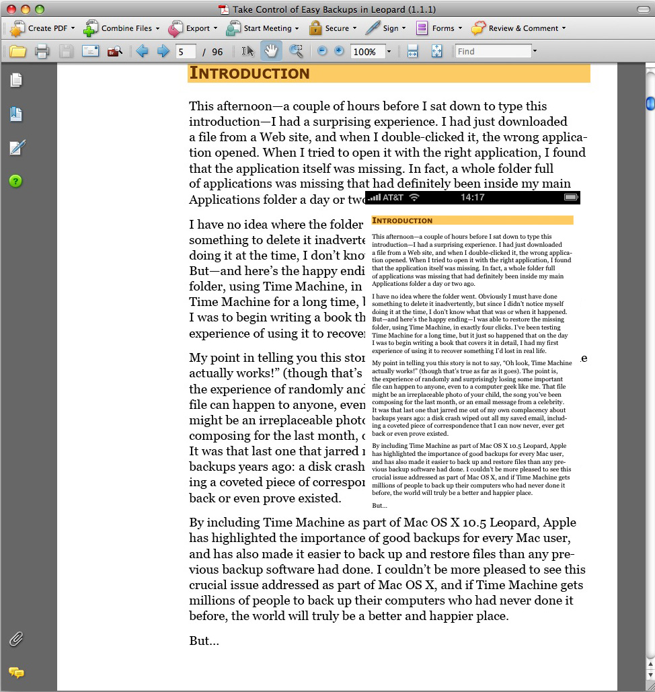Select the Hand tool
The image size is (655, 692).
coord(271,51)
